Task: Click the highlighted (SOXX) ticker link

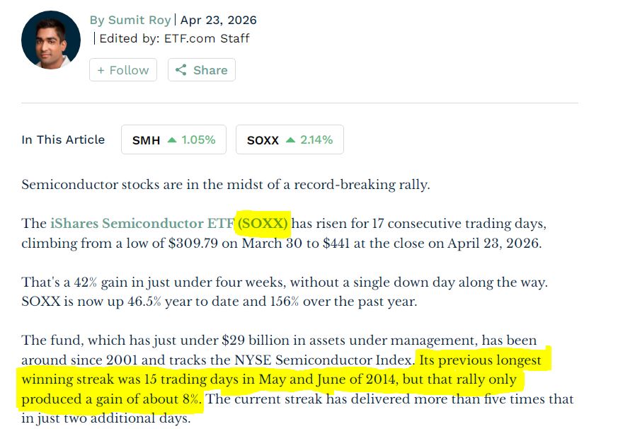Action: pyautogui.click(x=263, y=224)
